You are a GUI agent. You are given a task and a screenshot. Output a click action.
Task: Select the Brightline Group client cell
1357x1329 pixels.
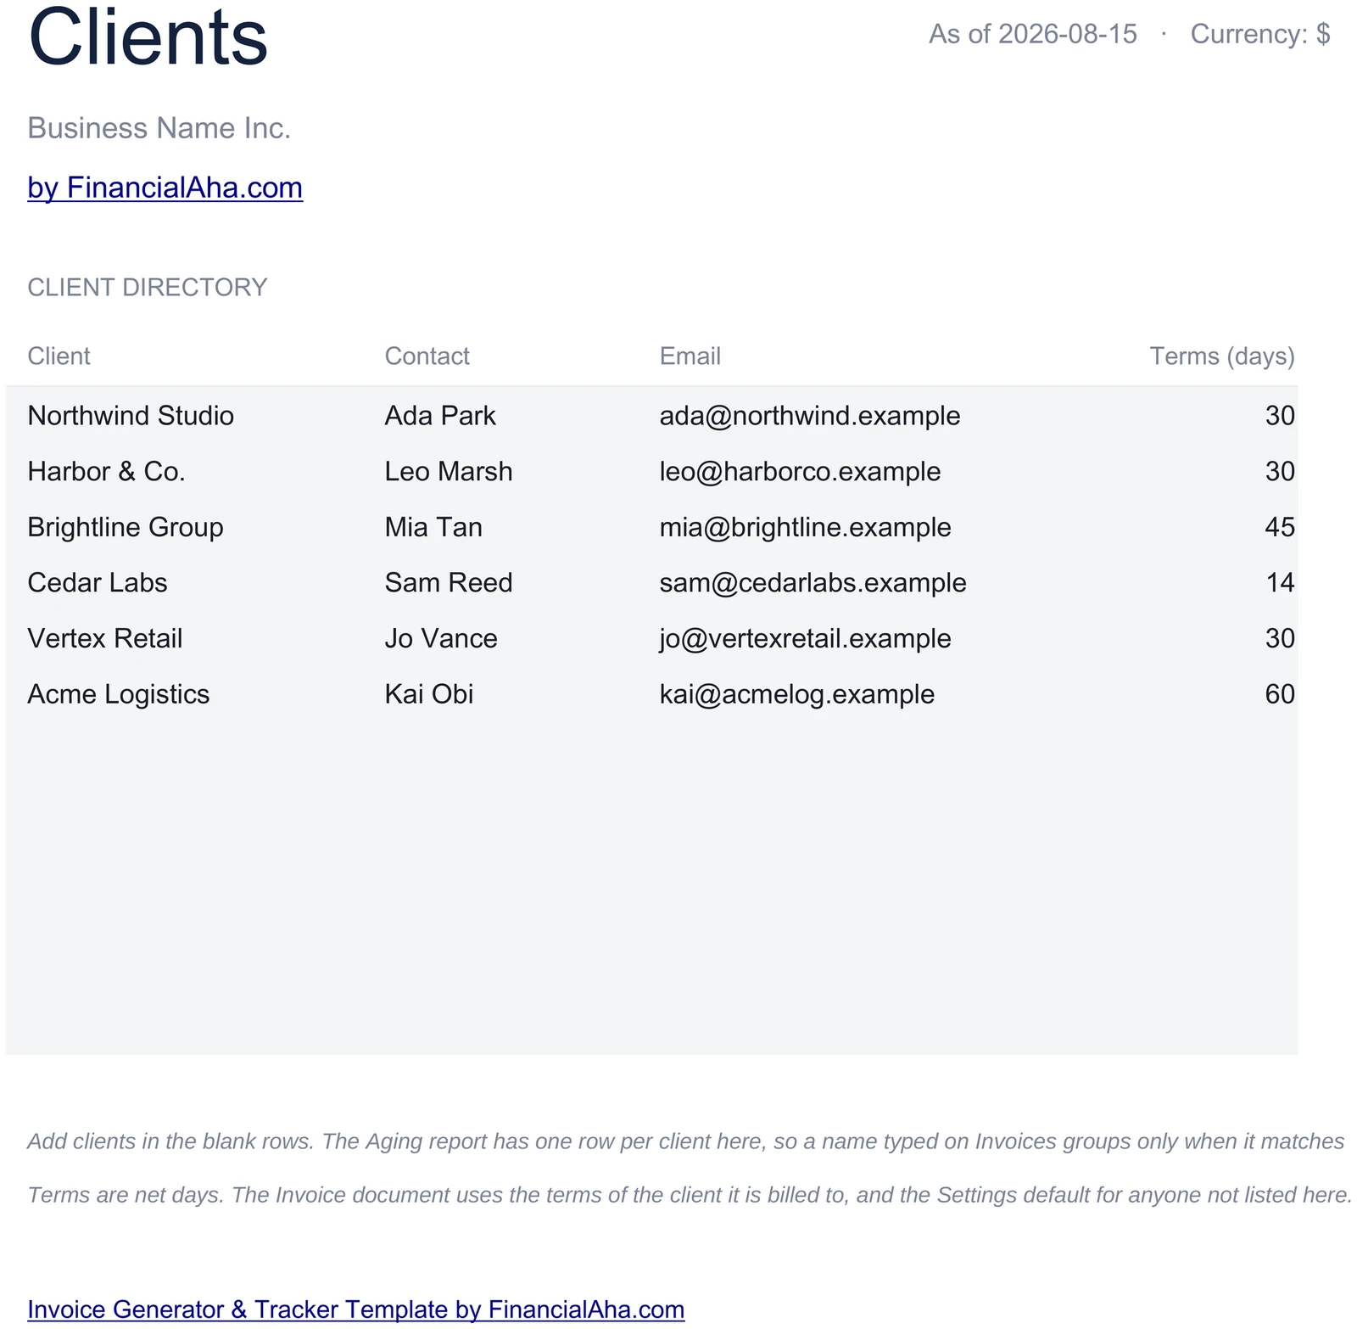coord(126,527)
